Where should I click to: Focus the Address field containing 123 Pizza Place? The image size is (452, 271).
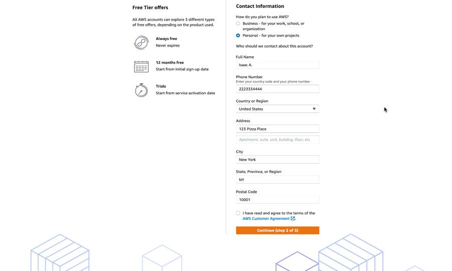click(x=277, y=129)
